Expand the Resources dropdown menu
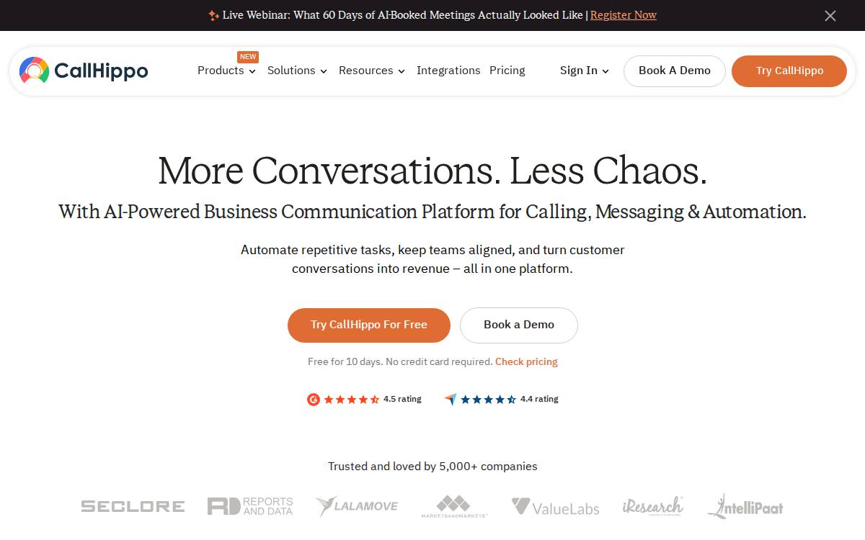 click(x=372, y=71)
